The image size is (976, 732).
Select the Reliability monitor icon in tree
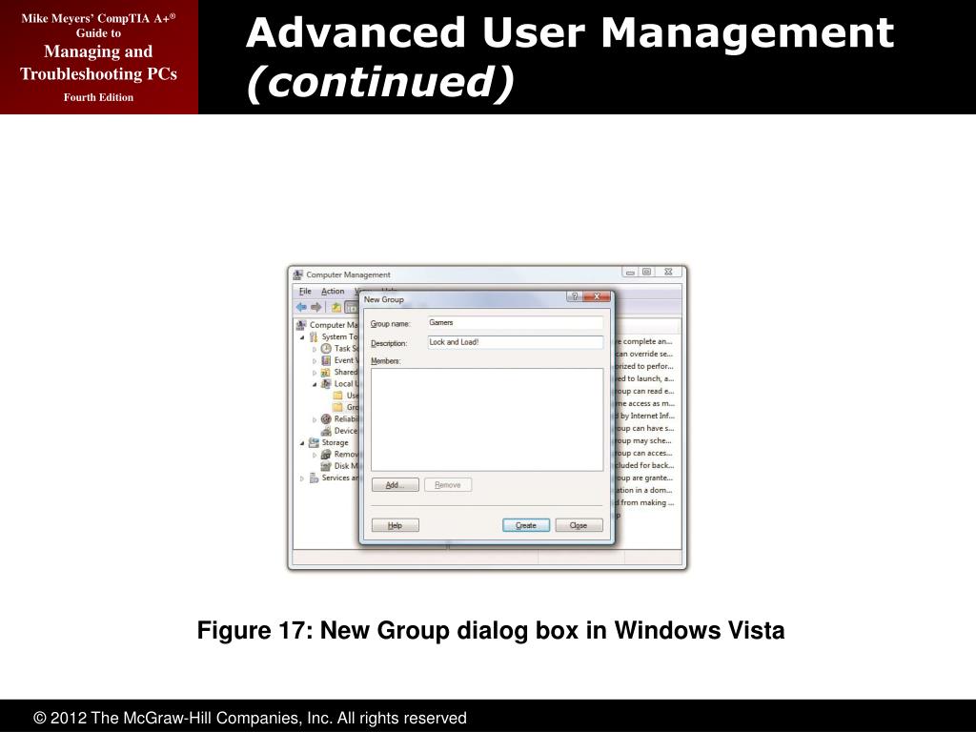click(x=326, y=419)
